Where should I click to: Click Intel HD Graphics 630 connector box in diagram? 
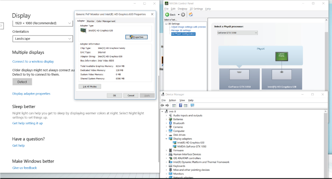(x=282, y=75)
